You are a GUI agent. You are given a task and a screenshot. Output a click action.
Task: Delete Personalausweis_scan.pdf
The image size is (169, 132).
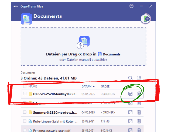click(139, 130)
